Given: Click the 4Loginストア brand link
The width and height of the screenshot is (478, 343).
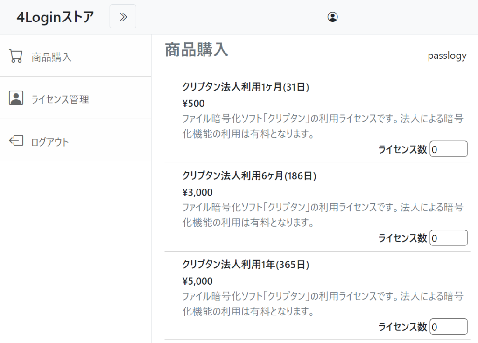Looking at the screenshot, I should click(x=55, y=17).
